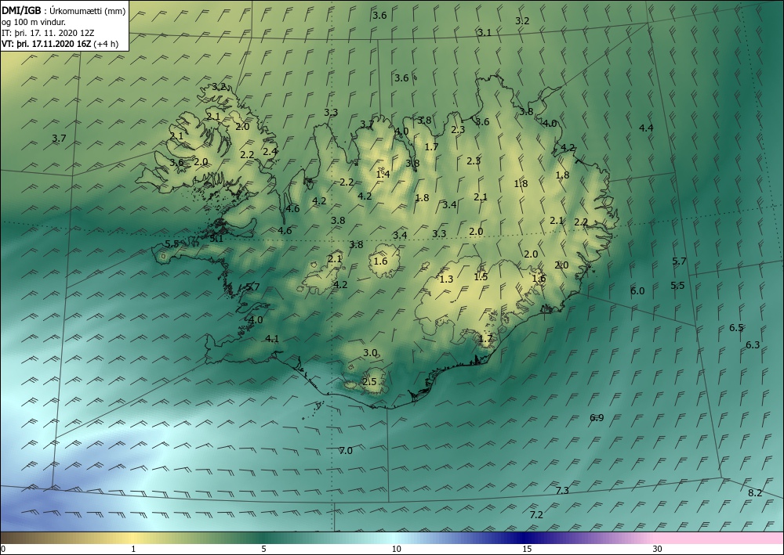Click the 15 tick label on the color scale
Viewport: 784px width, 555px height.
point(527,549)
